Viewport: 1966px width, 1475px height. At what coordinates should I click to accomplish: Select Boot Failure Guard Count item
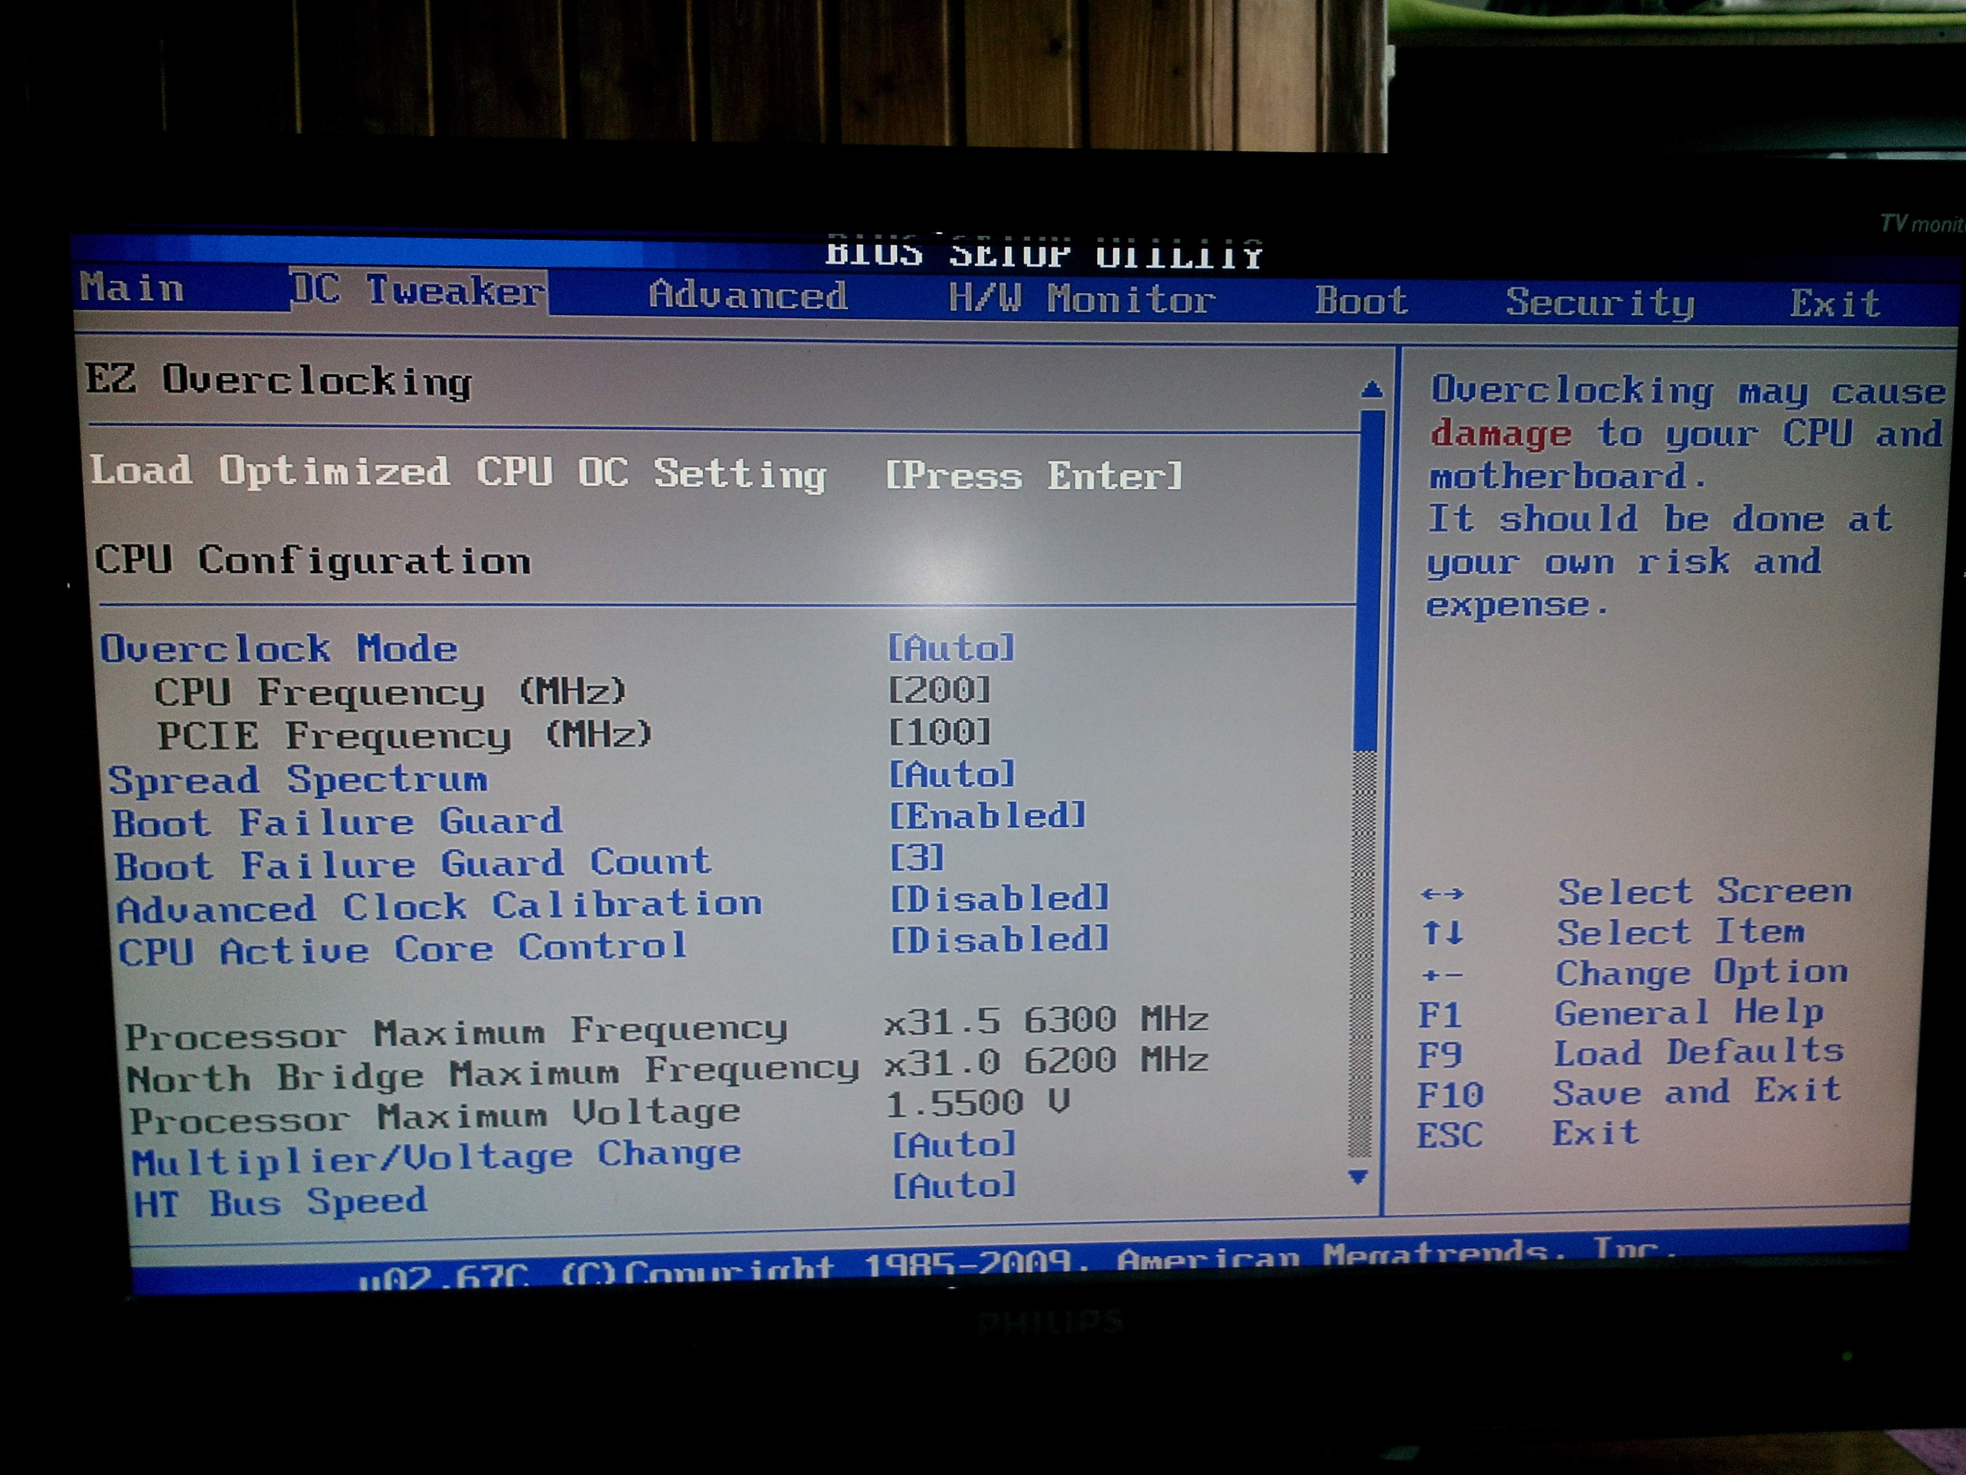point(413,863)
